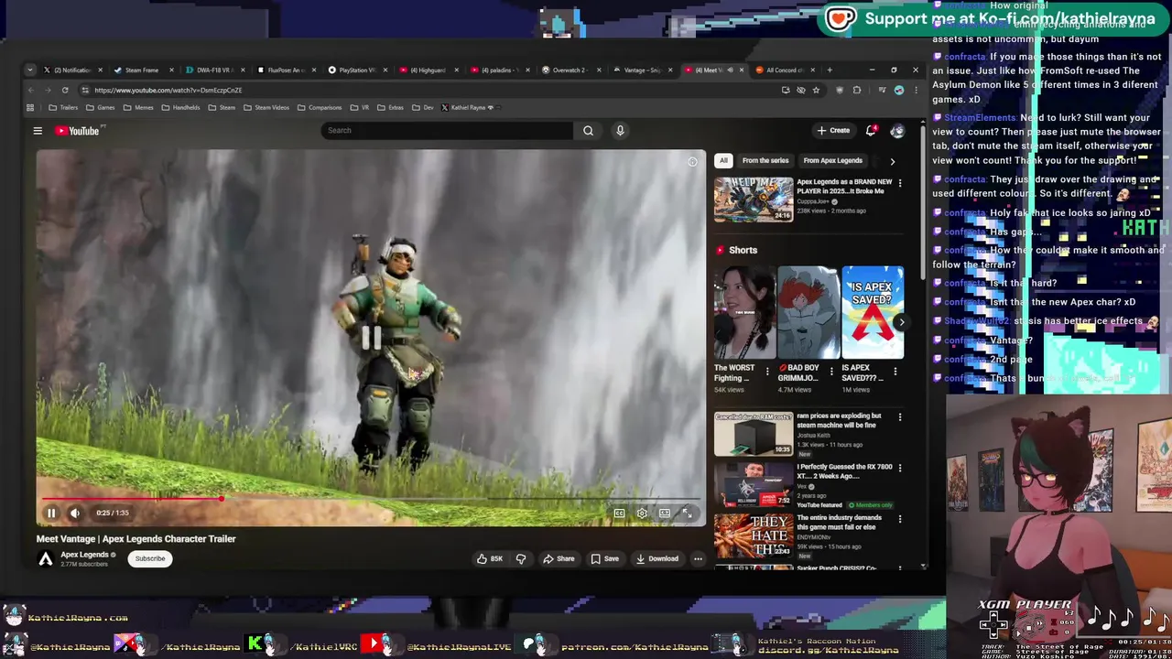This screenshot has width=1172, height=659.
Task: Download the Apex Legends trailer
Action: (657, 558)
